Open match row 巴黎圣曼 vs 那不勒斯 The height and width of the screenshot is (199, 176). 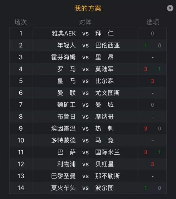pyautogui.click(x=88, y=176)
